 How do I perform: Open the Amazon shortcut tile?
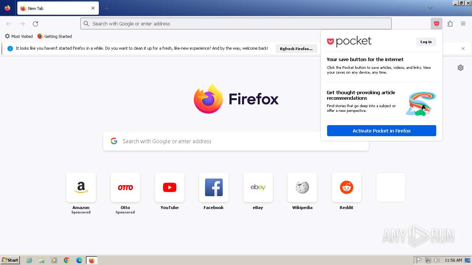[81, 187]
